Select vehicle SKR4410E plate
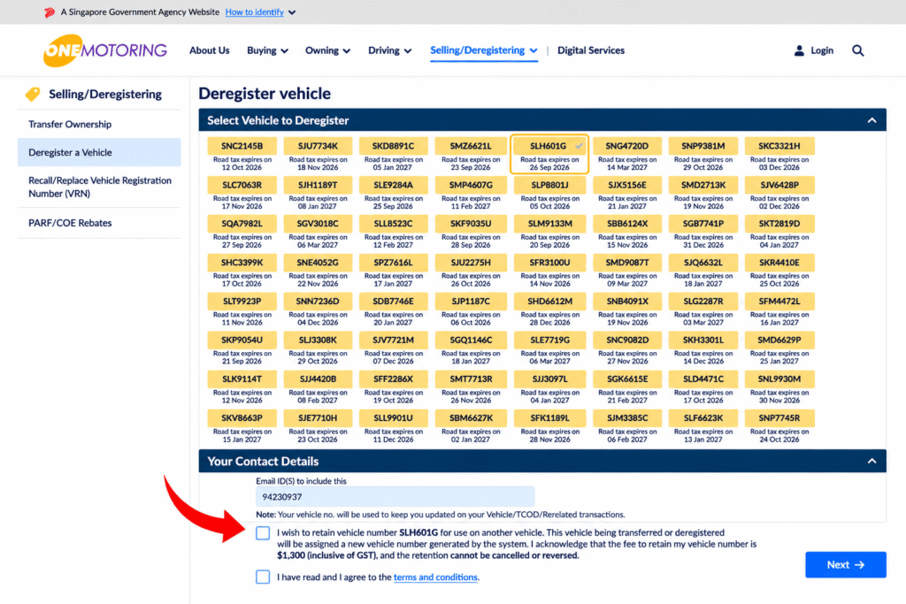Image resolution: width=906 pixels, height=604 pixels. pyautogui.click(x=779, y=262)
